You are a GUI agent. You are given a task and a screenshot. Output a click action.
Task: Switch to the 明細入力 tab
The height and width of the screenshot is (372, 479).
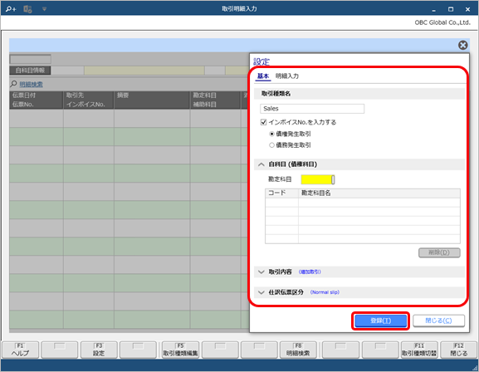[x=287, y=76]
